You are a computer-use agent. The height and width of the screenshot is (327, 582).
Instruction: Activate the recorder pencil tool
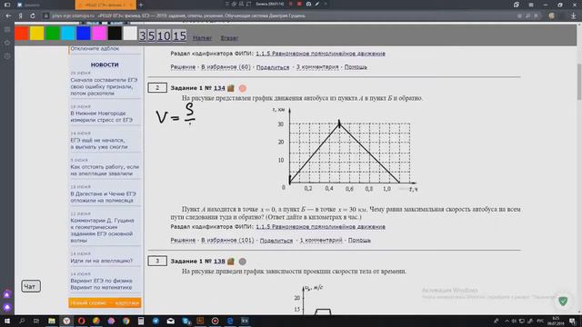pos(317,4)
